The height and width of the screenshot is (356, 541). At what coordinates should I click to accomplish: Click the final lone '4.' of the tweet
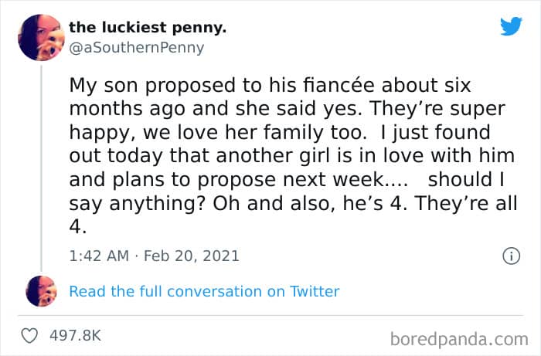(x=80, y=228)
